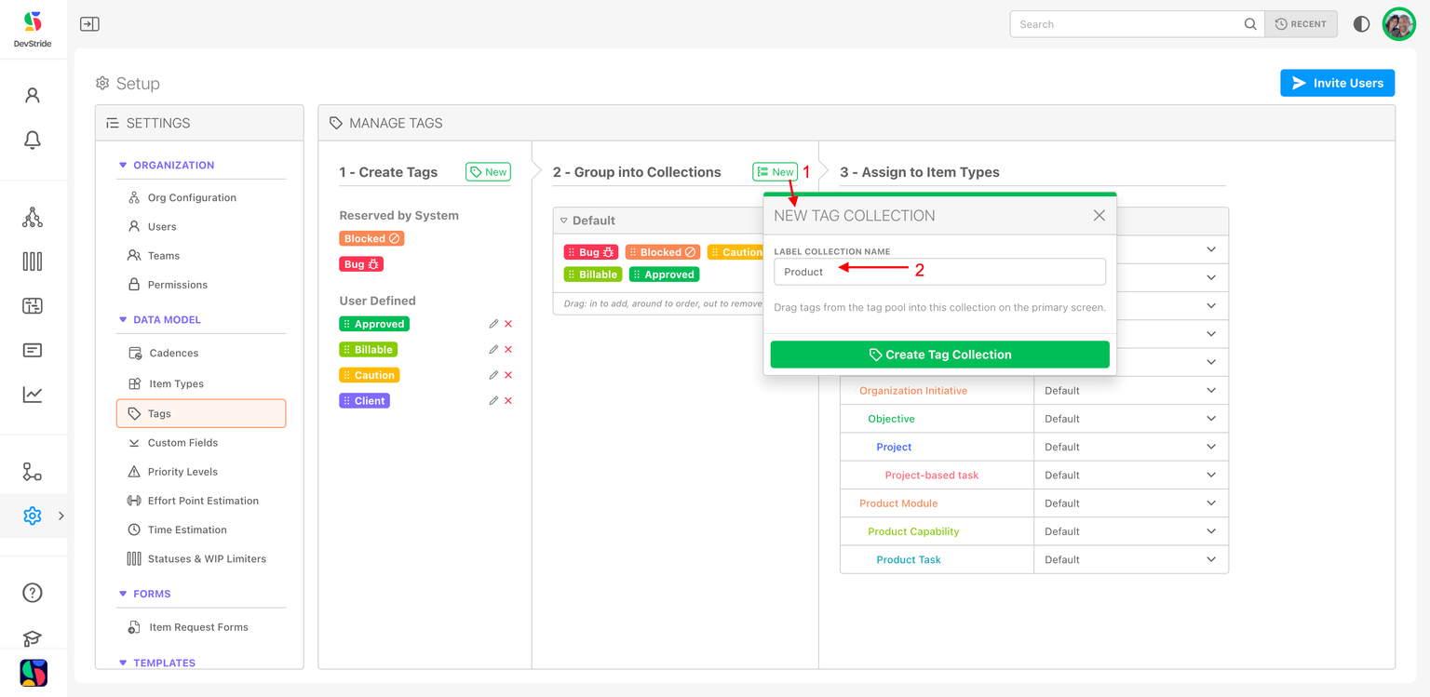This screenshot has width=1430, height=697.
Task: Click the notifications bell icon
Action: [33, 140]
